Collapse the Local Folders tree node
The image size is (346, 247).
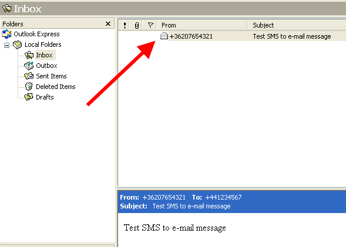tap(7, 45)
